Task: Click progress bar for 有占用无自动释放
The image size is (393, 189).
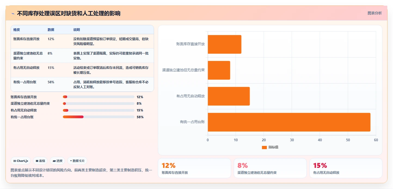Action: point(99,110)
